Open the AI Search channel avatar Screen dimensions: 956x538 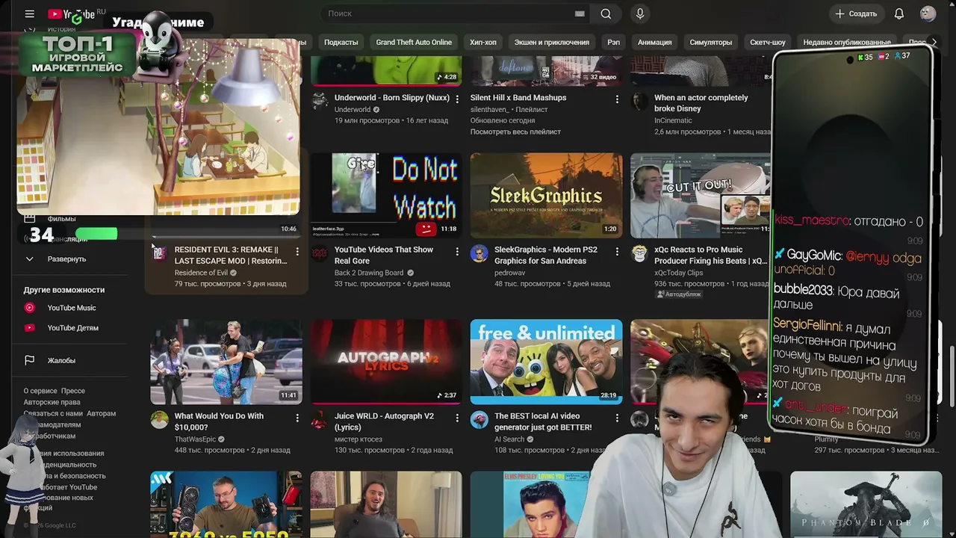479,419
